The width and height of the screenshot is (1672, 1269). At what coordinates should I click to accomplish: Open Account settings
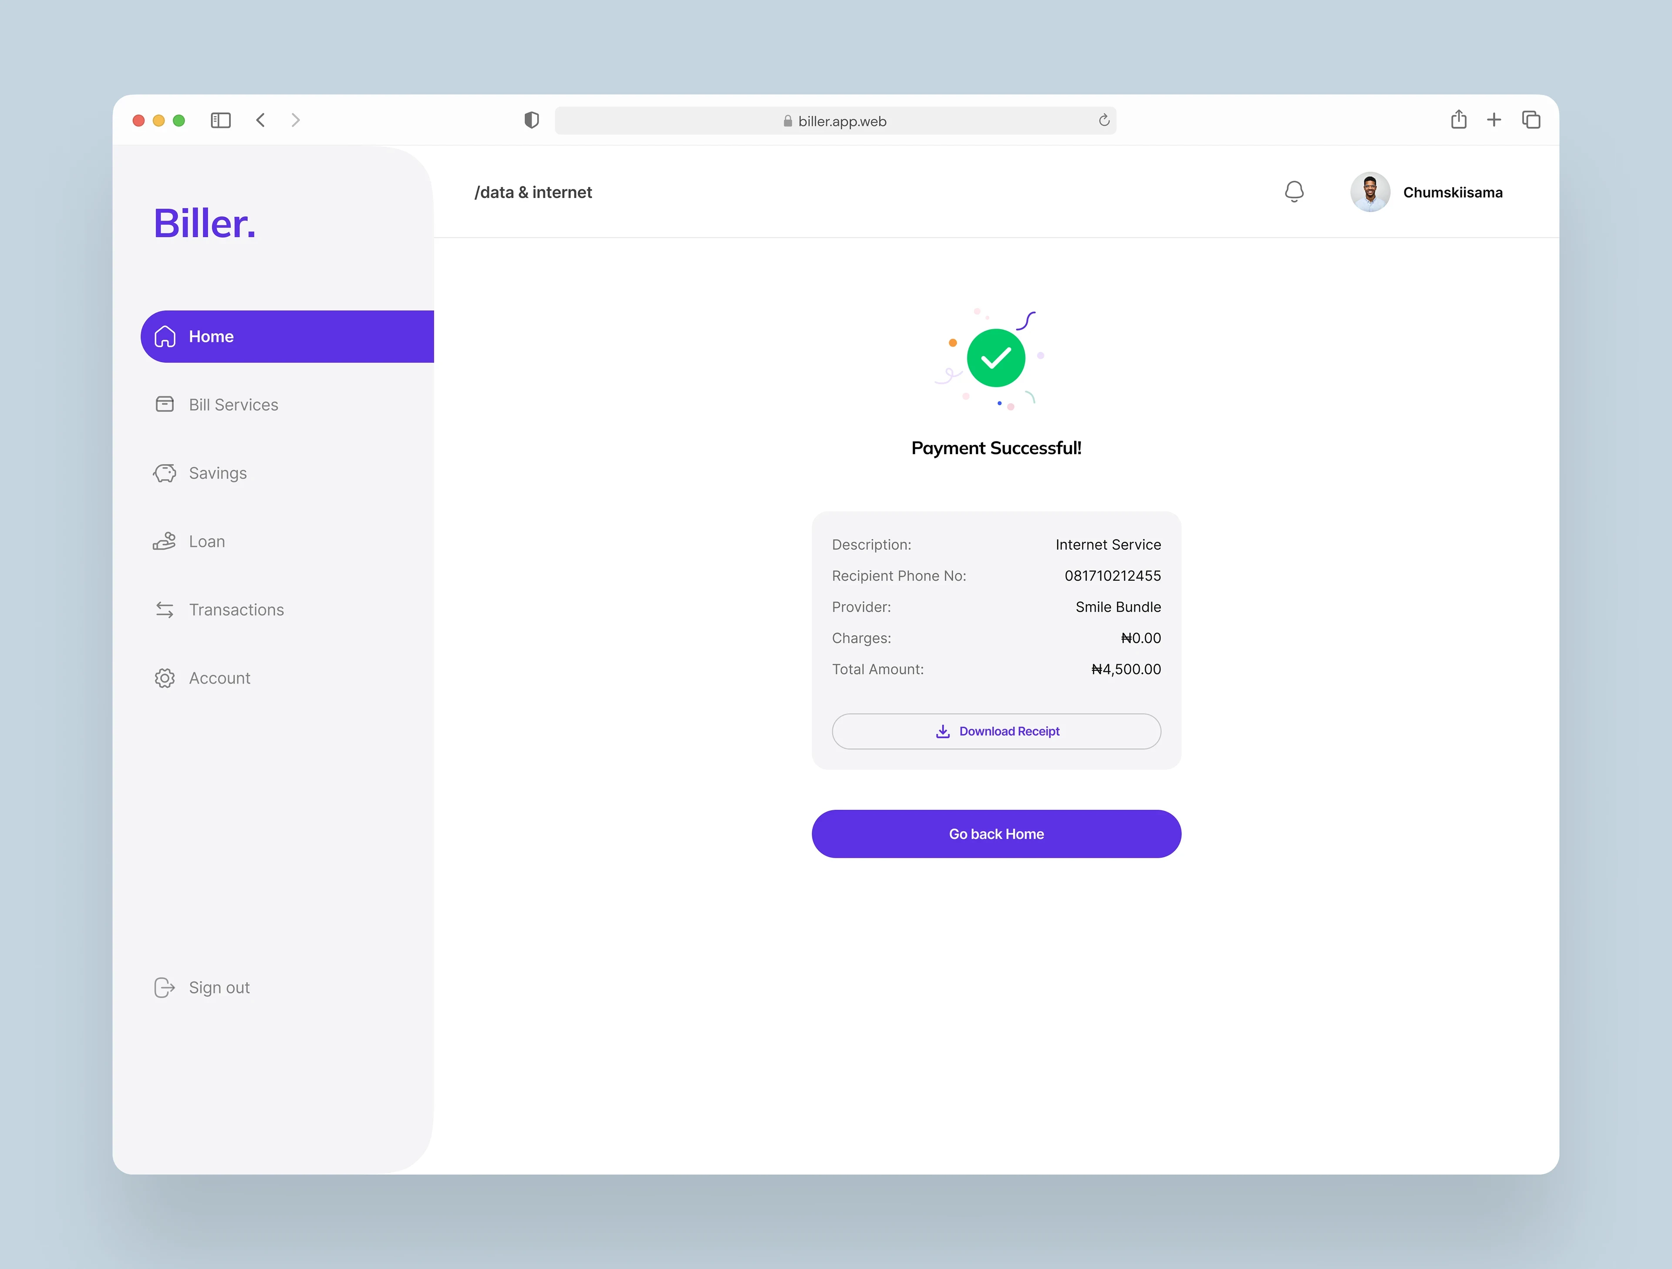point(219,678)
